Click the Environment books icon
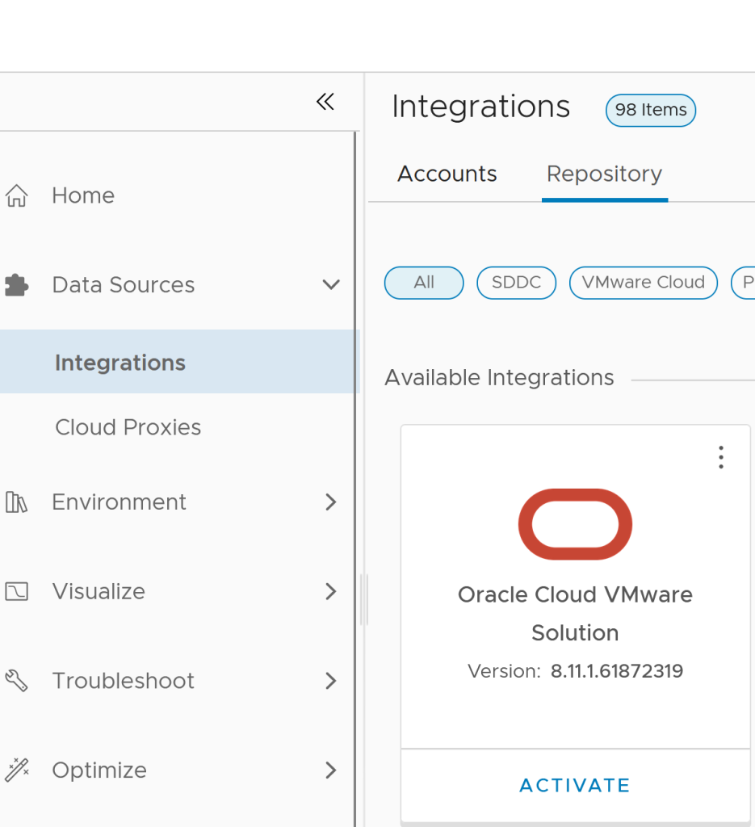Screen dimensions: 755x827 pos(16,502)
